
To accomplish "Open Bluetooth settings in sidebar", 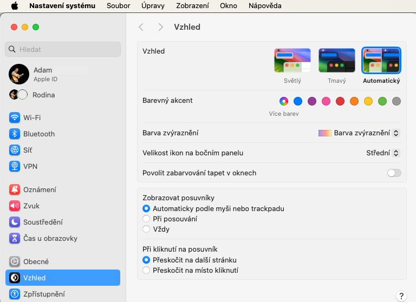I will click(38, 134).
